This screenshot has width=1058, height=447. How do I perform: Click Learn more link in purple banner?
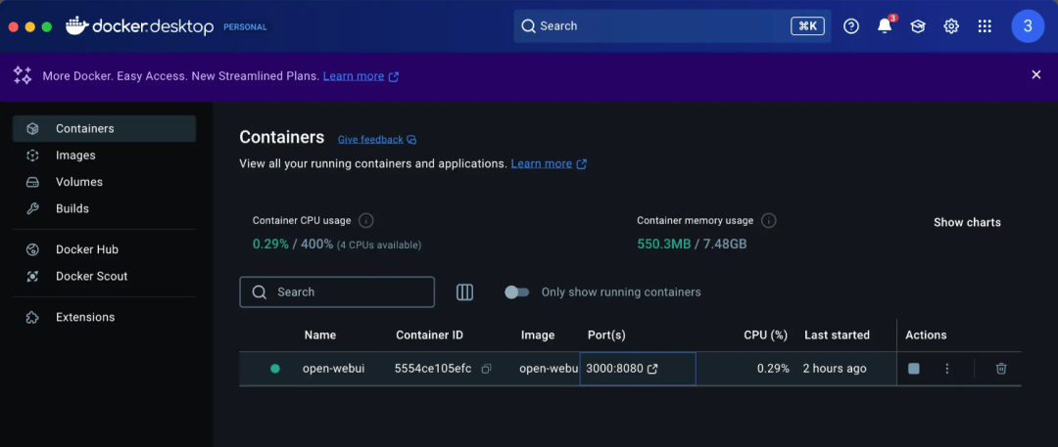(361, 76)
